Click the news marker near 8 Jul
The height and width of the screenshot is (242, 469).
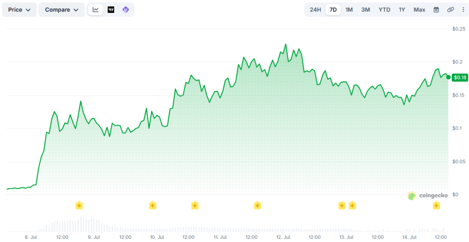tap(79, 205)
